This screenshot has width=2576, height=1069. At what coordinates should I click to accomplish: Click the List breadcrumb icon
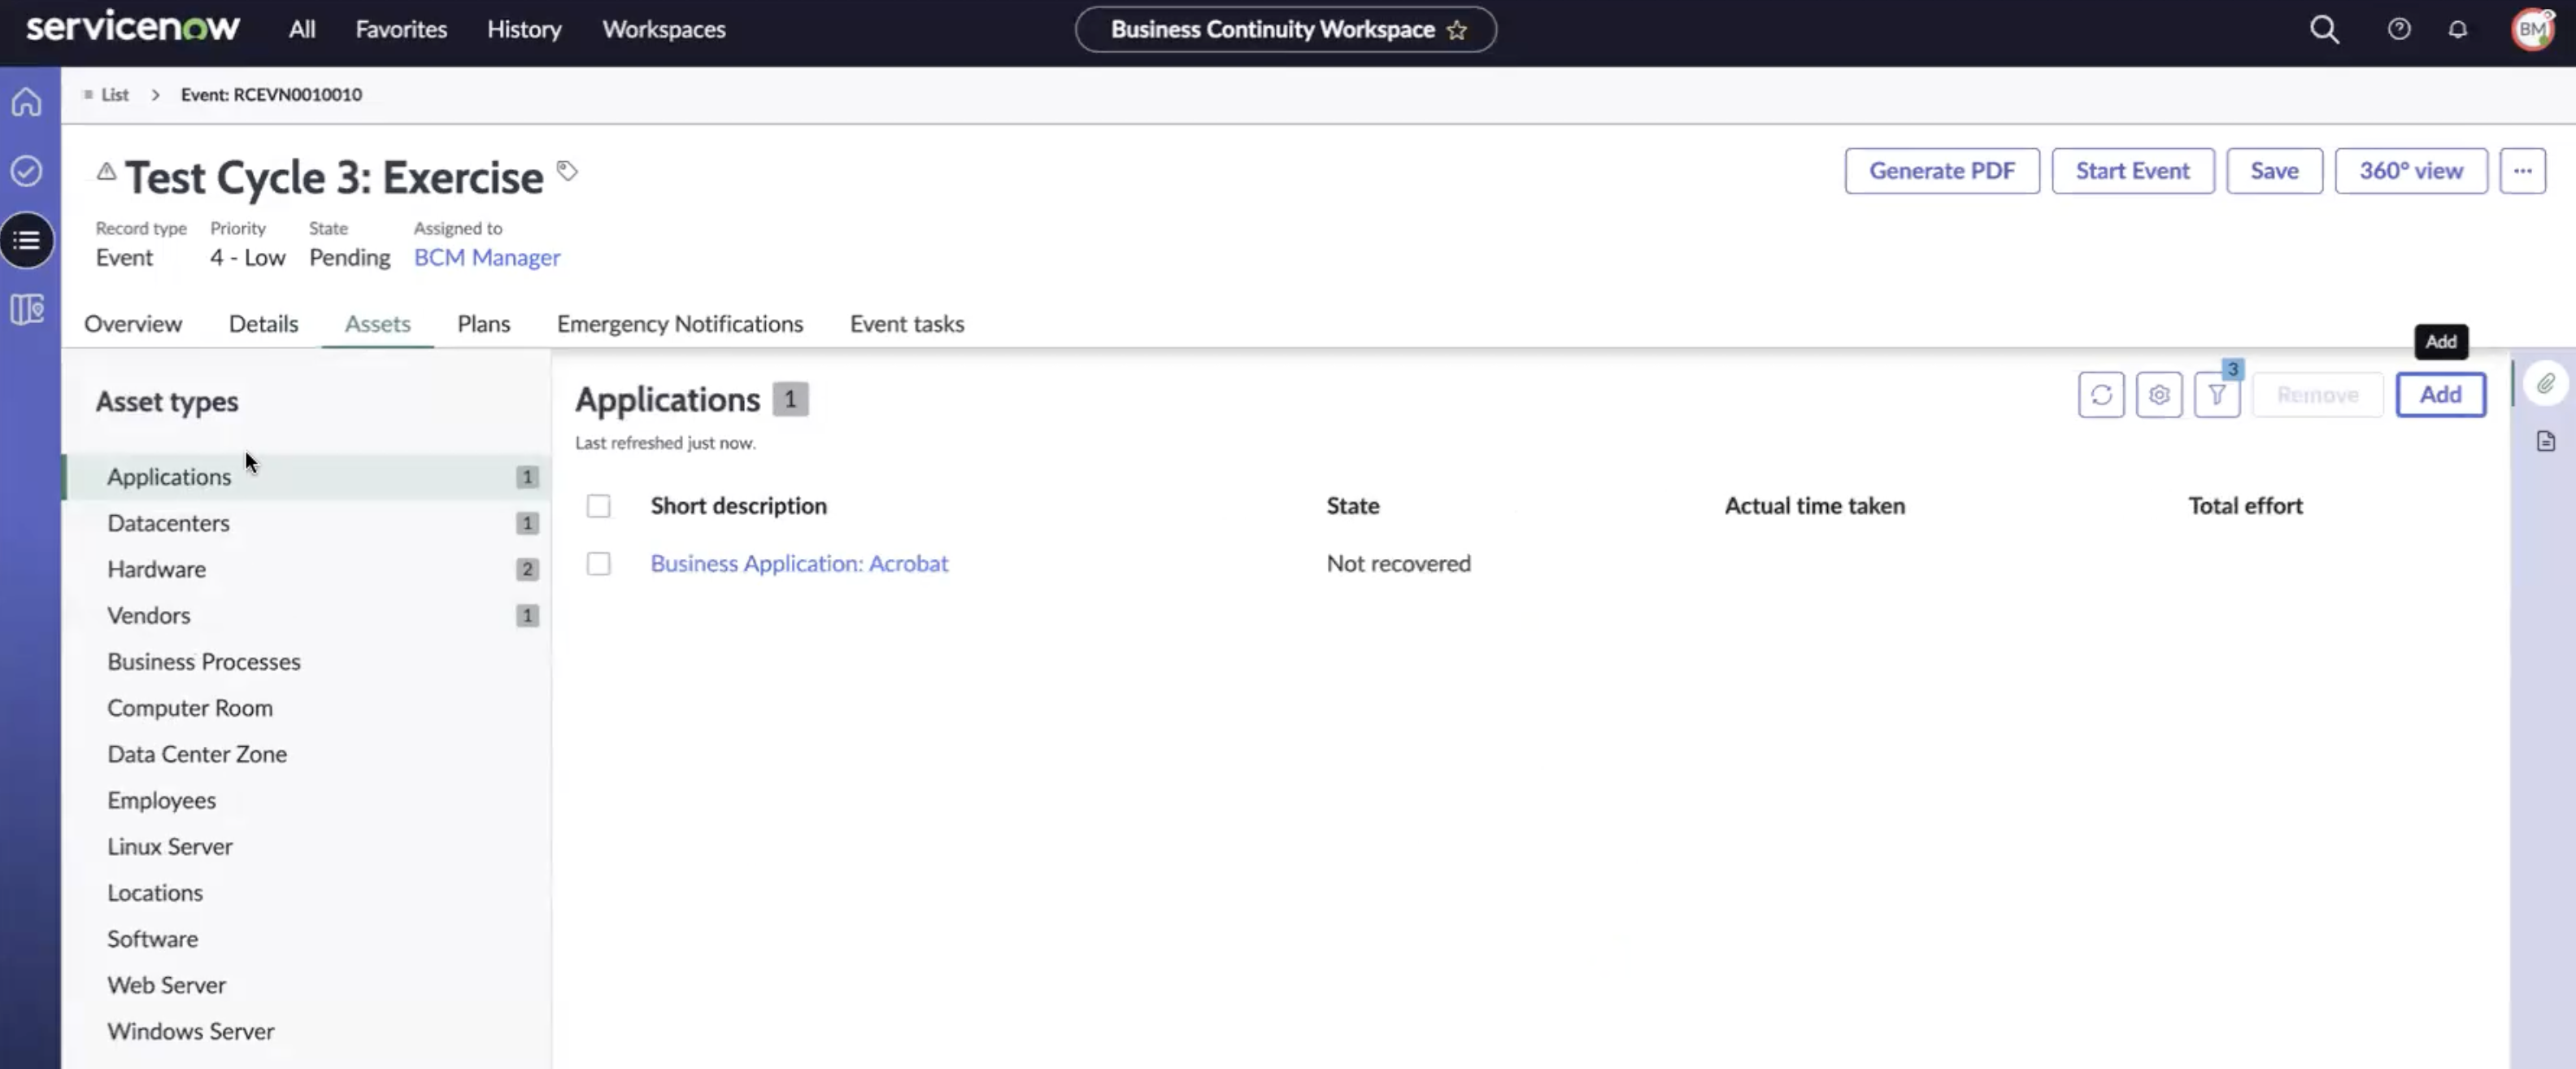(88, 94)
